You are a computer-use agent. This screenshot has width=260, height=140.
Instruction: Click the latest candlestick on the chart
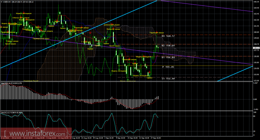(158, 48)
